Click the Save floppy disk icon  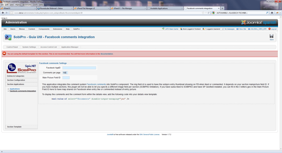coord(271,36)
